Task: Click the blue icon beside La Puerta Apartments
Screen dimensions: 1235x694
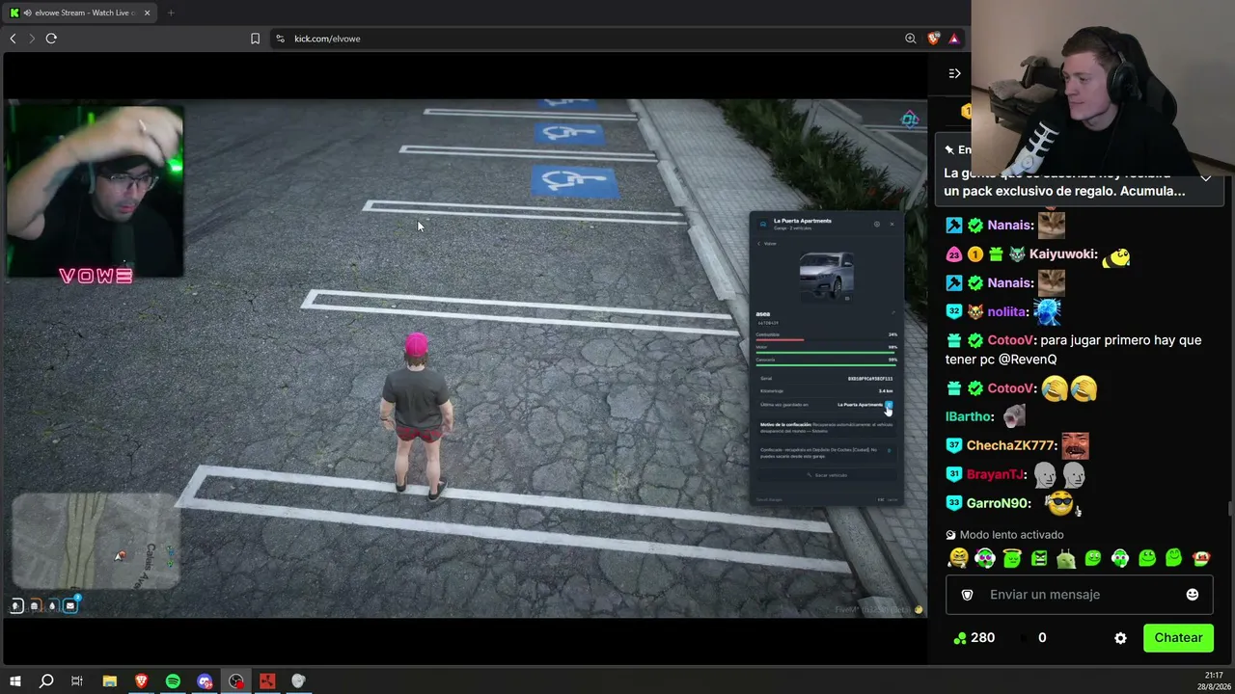Action: (889, 405)
